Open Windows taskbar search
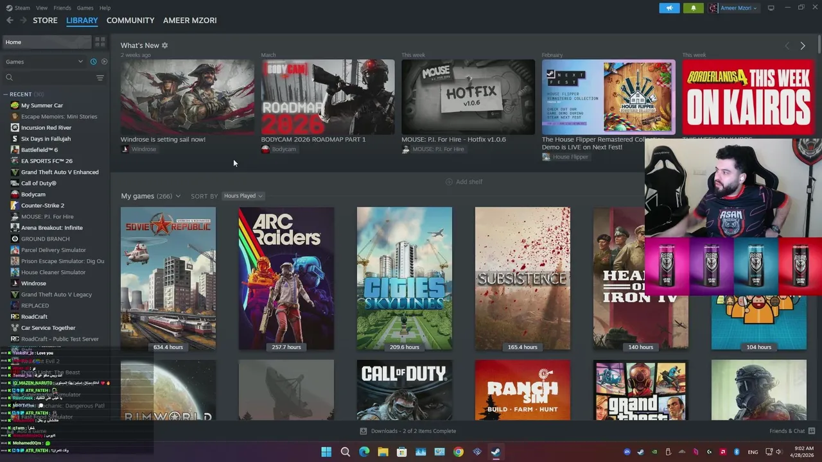Screen dimensions: 822x462 coord(345,452)
